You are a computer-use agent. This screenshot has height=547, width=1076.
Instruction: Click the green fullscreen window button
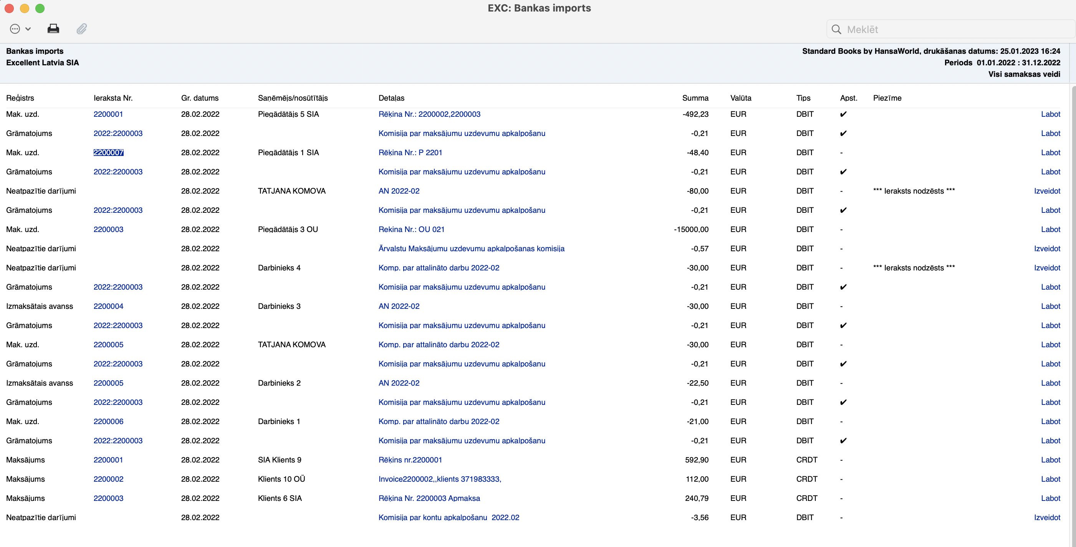click(40, 8)
